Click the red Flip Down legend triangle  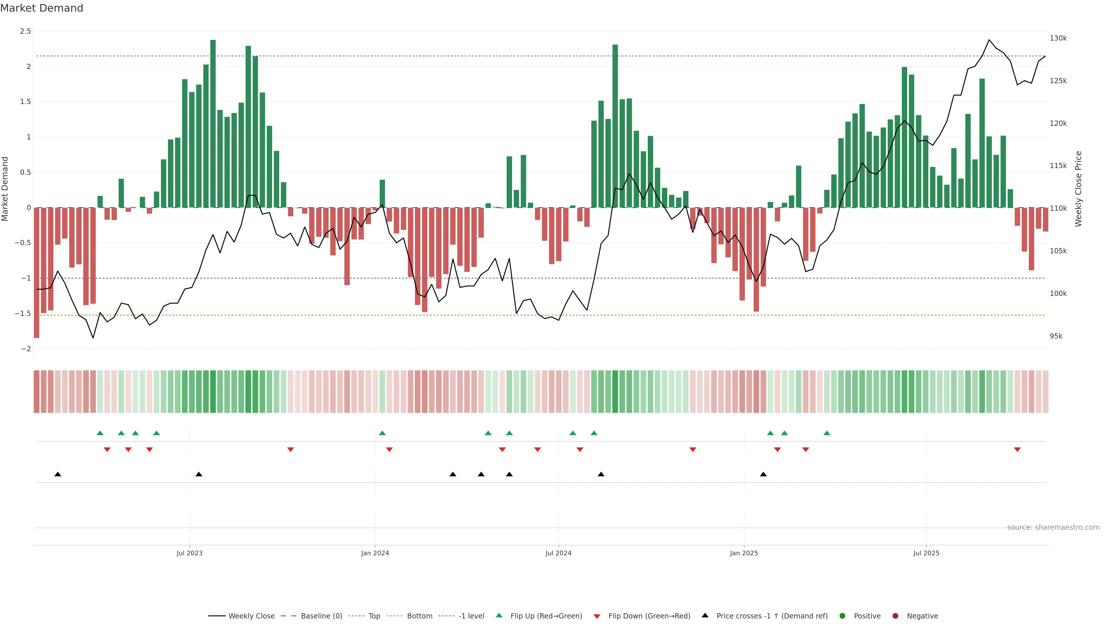597,616
